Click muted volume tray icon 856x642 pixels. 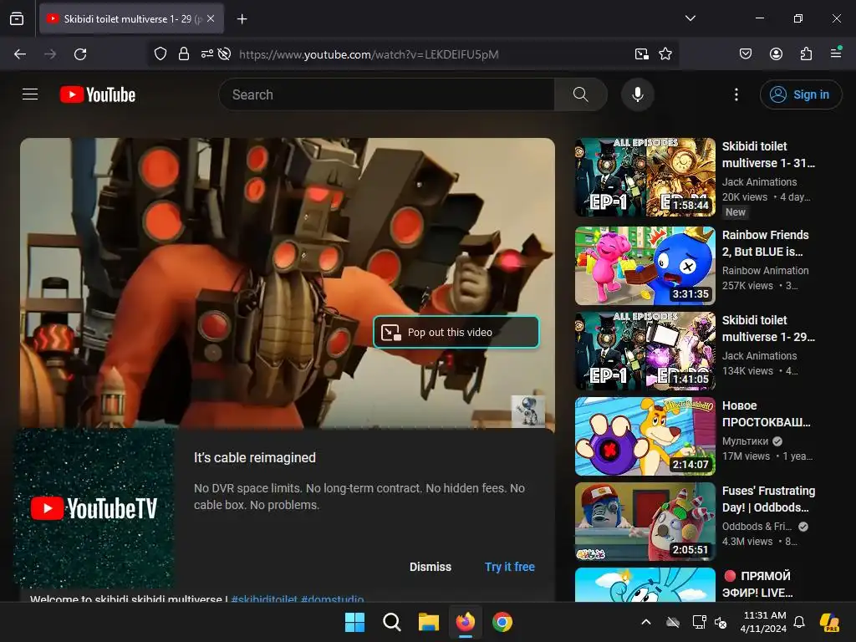[x=721, y=622]
